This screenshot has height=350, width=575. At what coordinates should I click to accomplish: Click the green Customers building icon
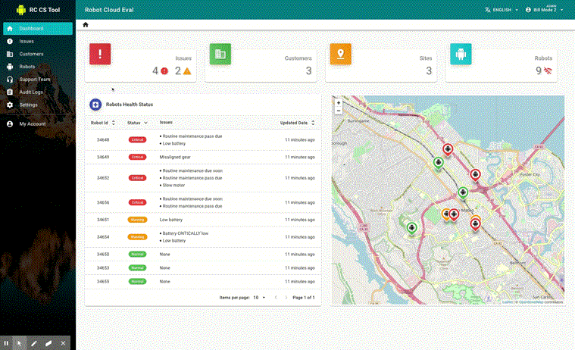point(220,55)
